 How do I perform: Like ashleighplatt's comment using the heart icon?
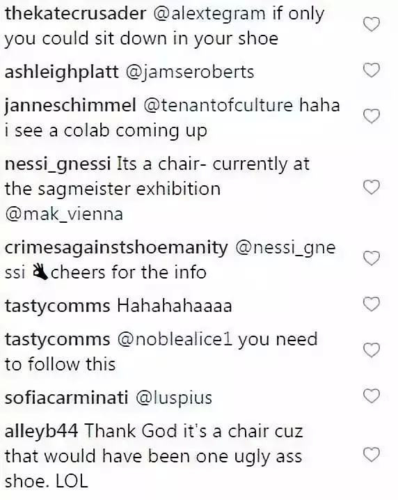pyautogui.click(x=372, y=70)
